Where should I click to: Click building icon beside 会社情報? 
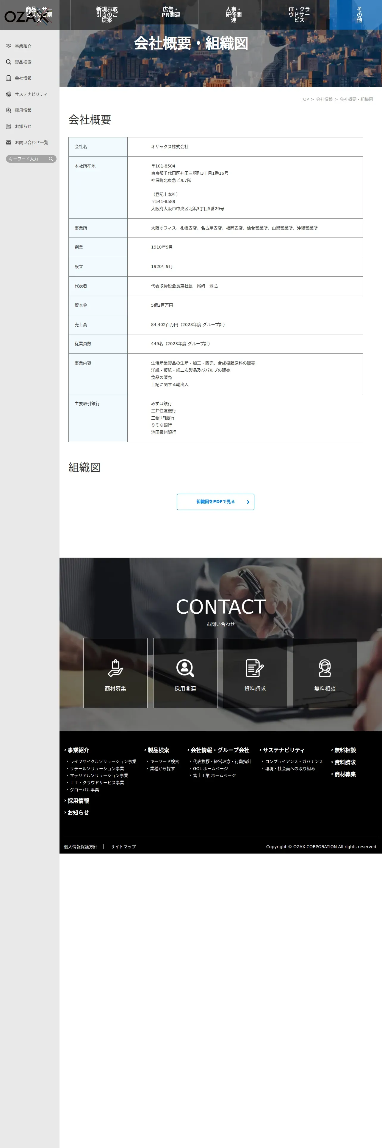click(x=8, y=78)
